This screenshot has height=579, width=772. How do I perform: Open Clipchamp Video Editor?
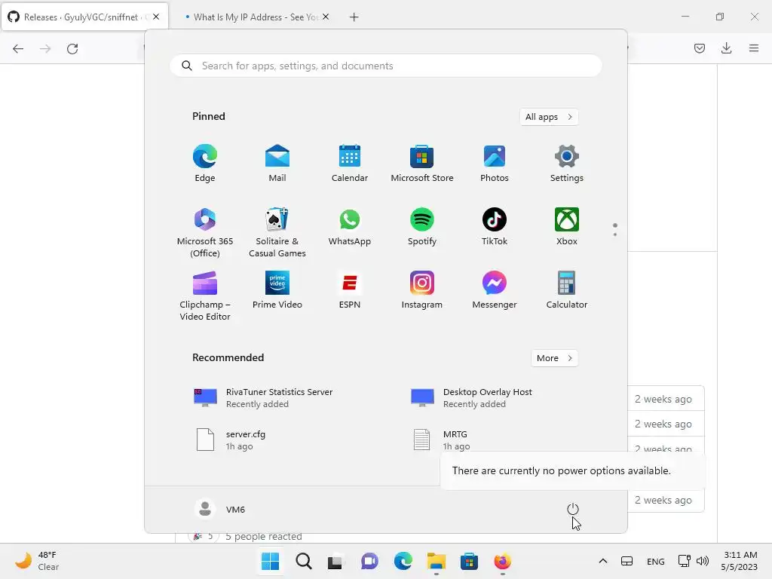[205, 296]
